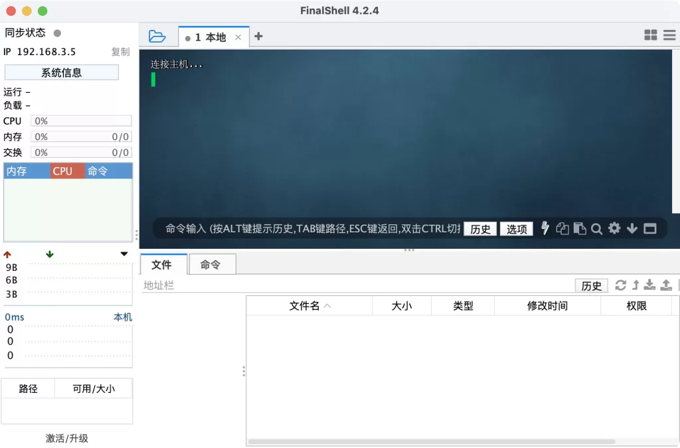The height and width of the screenshot is (448, 680).
Task: Toggle the terminal fullscreen window icon
Action: 650,228
